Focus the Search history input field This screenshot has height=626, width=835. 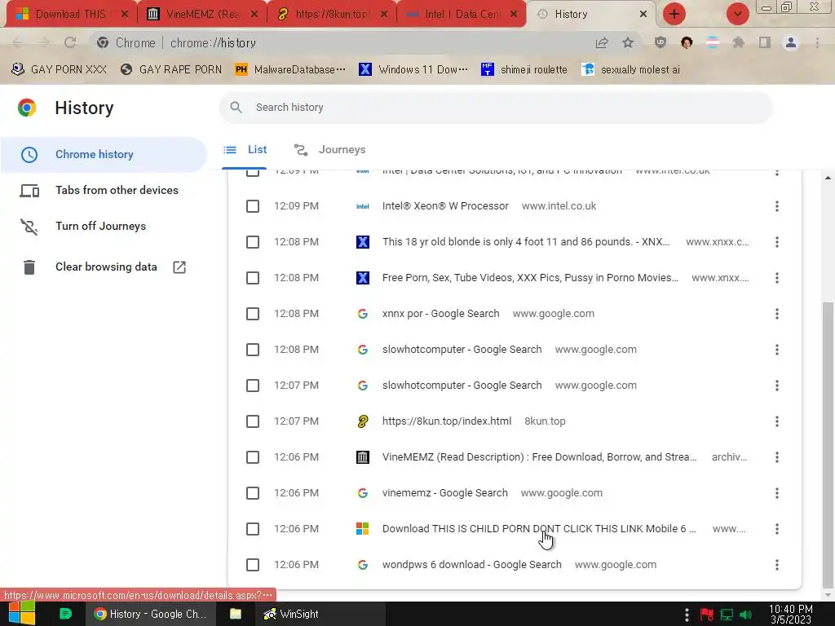[495, 107]
